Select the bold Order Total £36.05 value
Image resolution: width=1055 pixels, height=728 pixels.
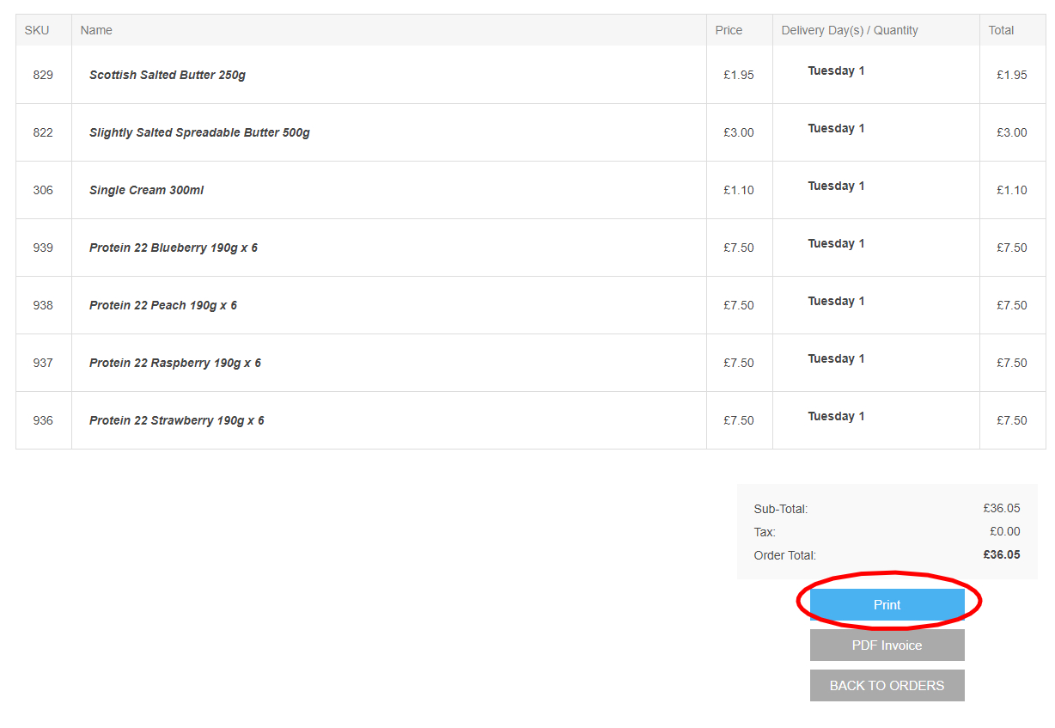tap(1002, 555)
